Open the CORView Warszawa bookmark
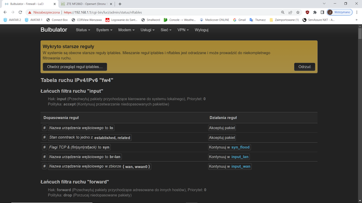362x203 pixels. point(87,20)
